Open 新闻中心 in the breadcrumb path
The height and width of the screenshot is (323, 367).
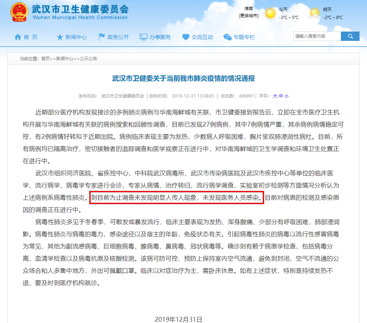(65, 58)
